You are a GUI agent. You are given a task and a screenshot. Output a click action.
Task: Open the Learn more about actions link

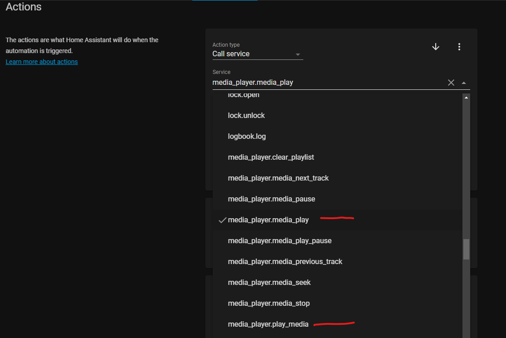pyautogui.click(x=42, y=62)
